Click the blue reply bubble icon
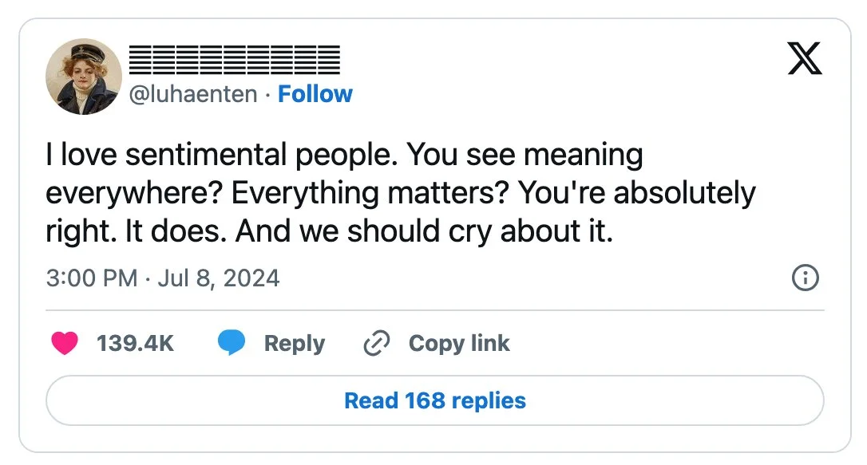Viewport: 867px width, 465px height. click(232, 343)
